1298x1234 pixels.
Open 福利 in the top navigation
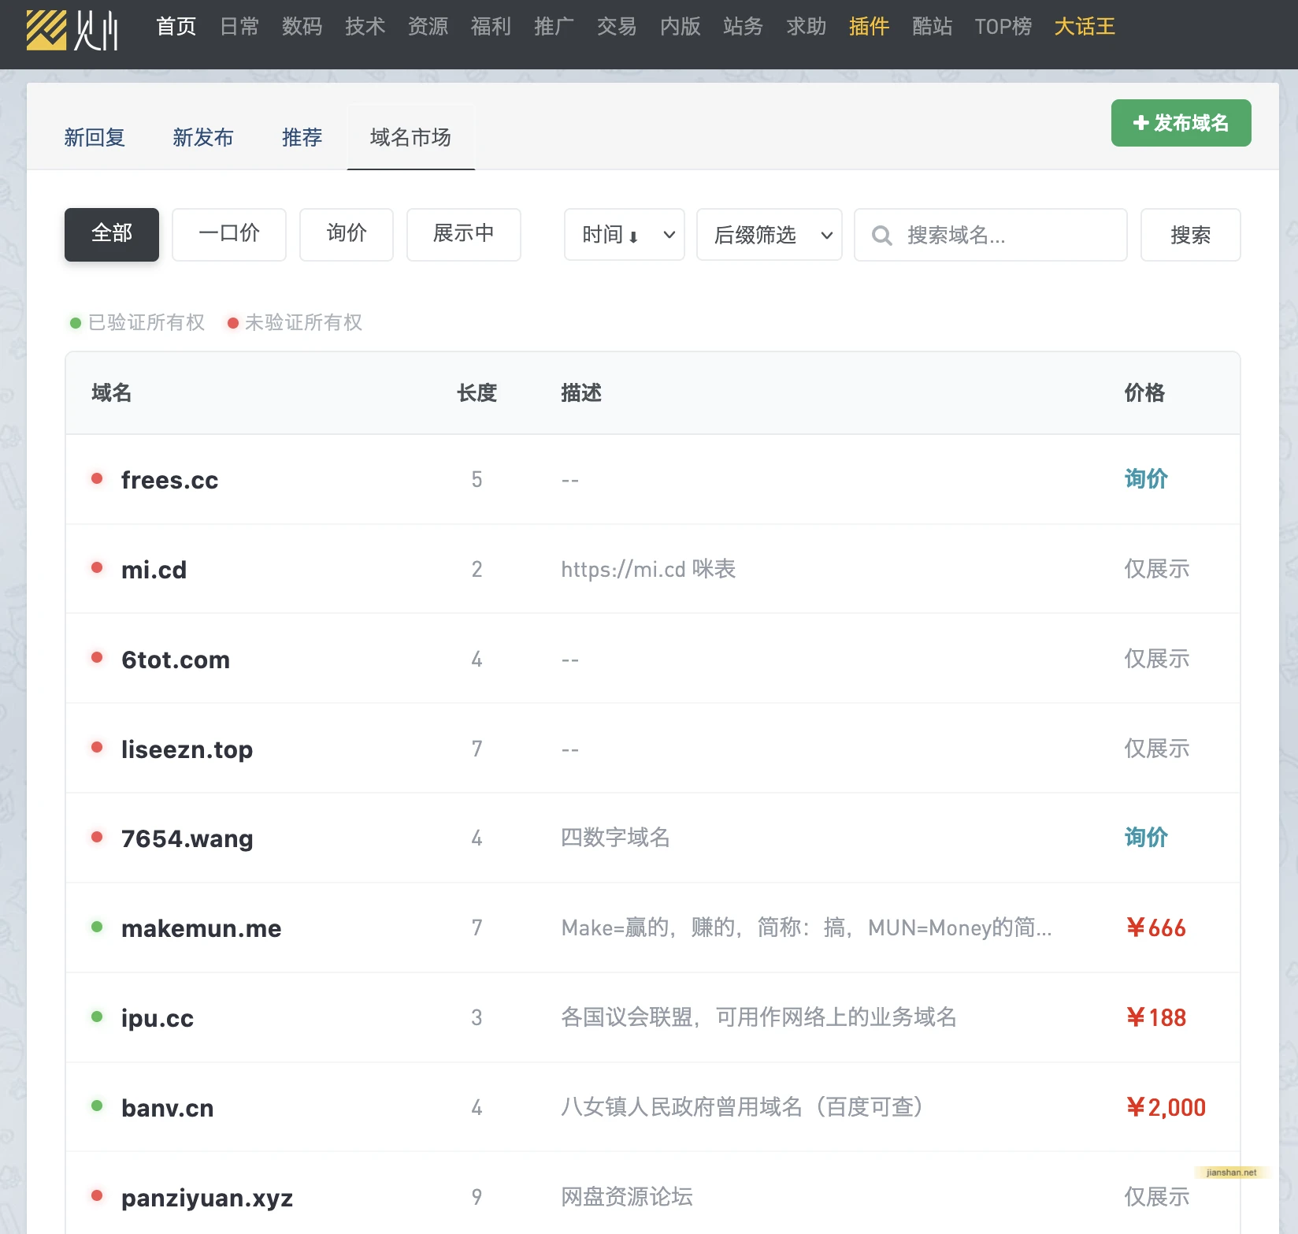[x=491, y=27]
